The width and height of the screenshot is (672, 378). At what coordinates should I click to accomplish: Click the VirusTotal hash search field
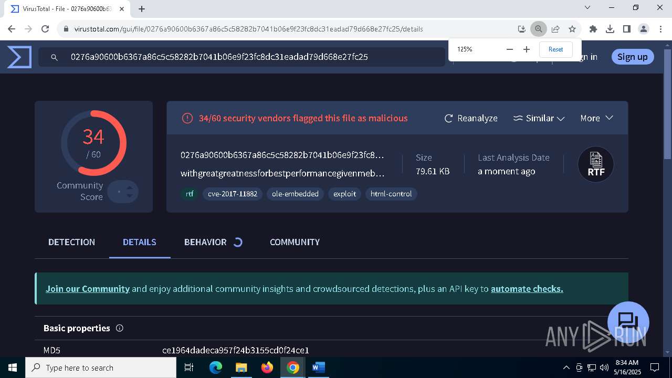(x=241, y=57)
